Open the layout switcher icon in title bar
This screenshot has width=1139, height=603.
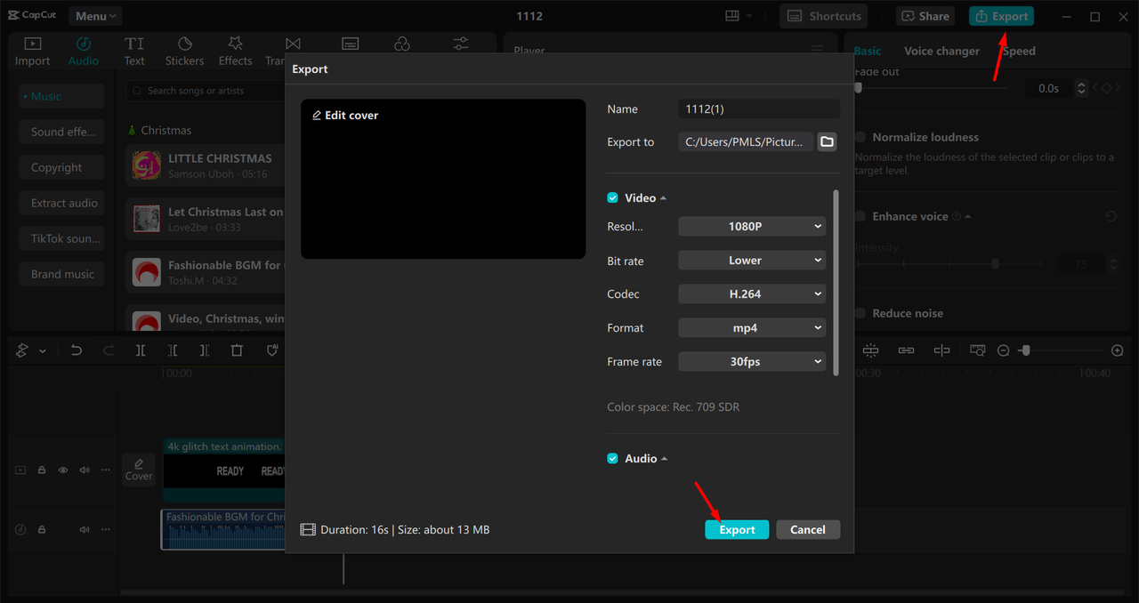[x=732, y=16]
